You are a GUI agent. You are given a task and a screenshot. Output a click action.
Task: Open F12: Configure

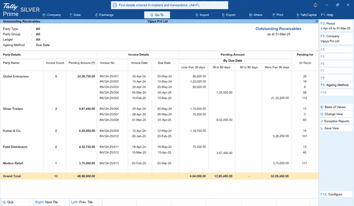[x=336, y=194]
